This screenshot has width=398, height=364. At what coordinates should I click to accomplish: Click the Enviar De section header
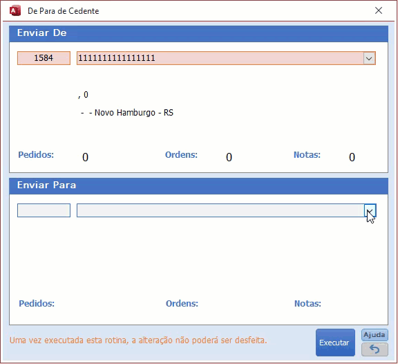tap(198, 33)
